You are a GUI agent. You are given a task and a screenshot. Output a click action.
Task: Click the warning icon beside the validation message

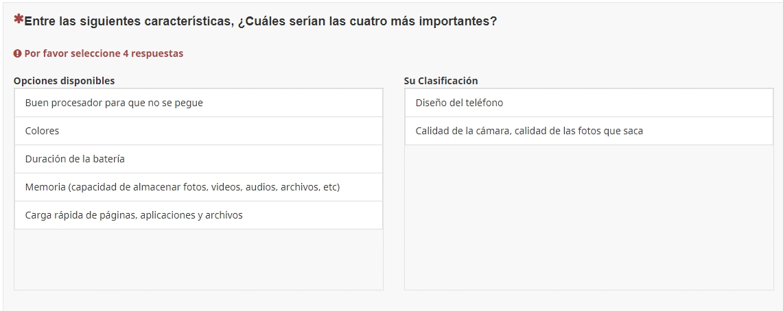tap(18, 53)
